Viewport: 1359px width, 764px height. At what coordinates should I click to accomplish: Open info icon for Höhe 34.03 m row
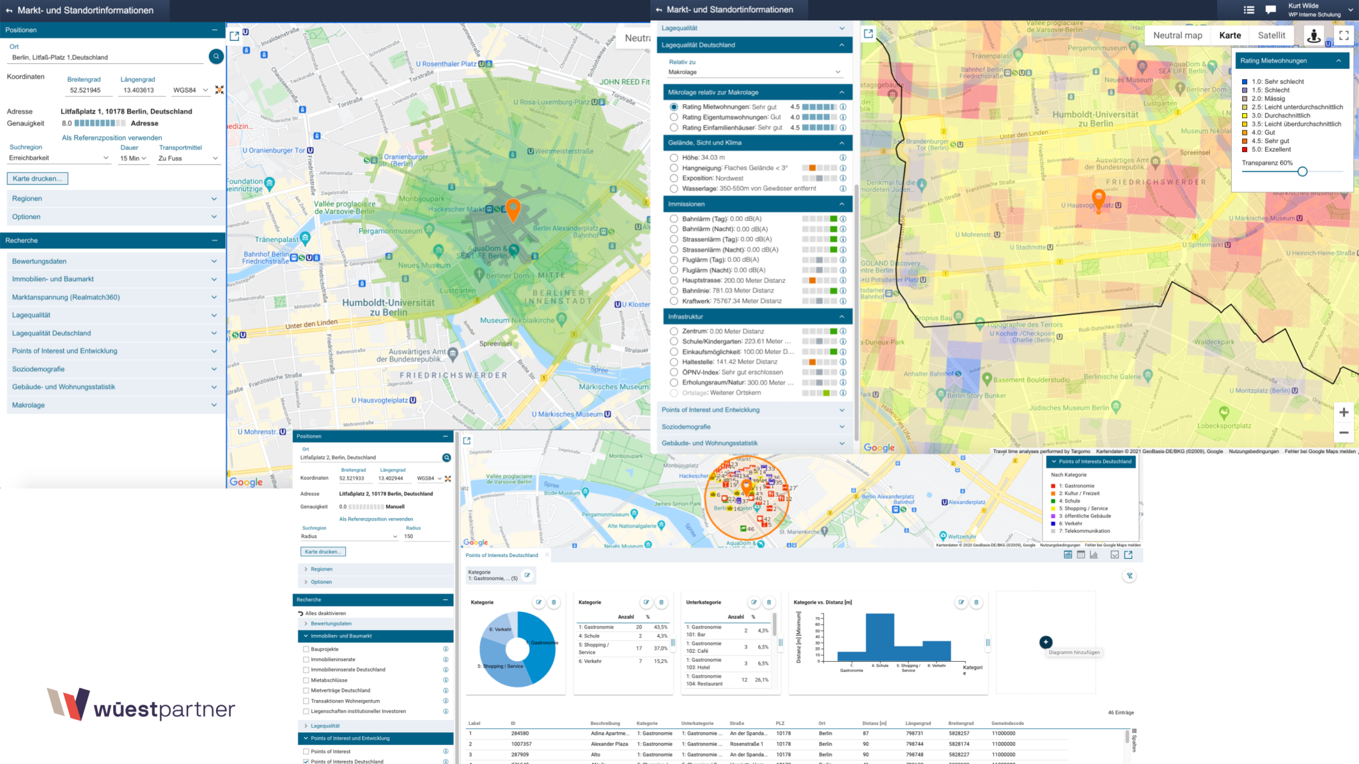tap(843, 158)
